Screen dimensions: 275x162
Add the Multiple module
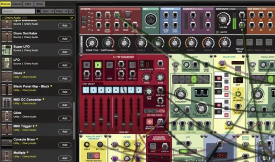65,158
